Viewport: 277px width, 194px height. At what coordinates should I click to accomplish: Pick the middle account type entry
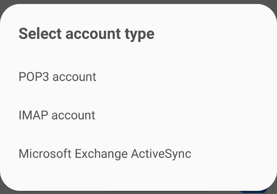point(57,115)
